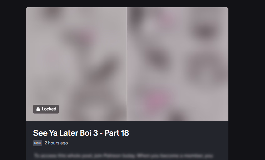Select the 2 hours ago timestamp
265x160 pixels.
coord(56,143)
